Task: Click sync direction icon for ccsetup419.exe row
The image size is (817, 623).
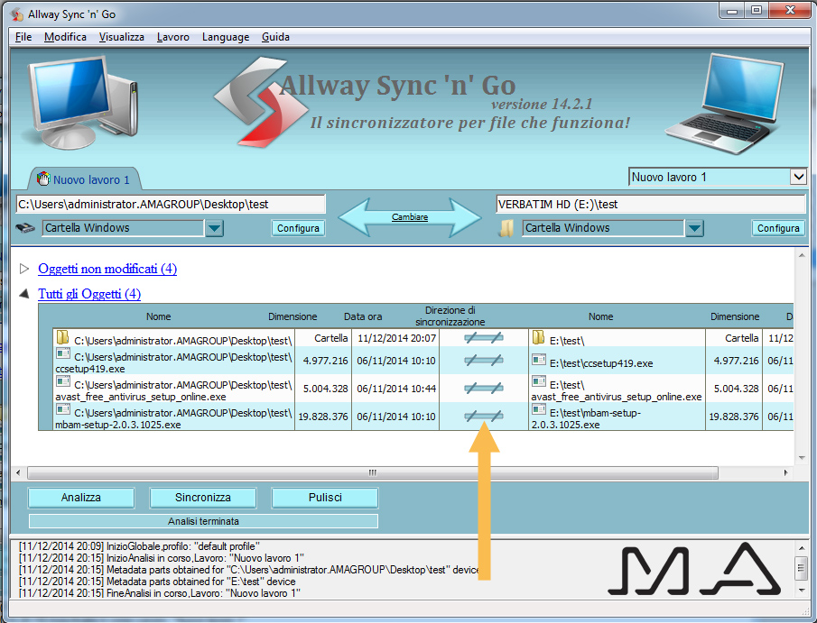Action: pos(484,360)
